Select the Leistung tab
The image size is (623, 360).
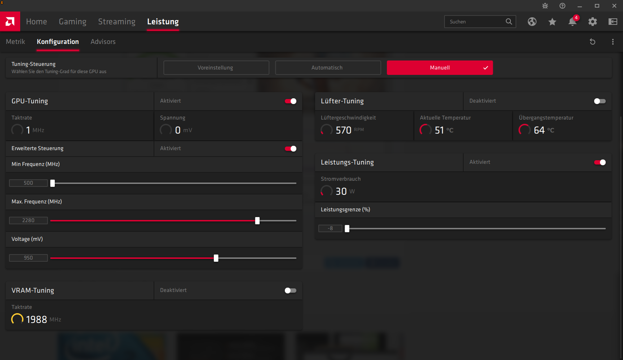tap(163, 22)
